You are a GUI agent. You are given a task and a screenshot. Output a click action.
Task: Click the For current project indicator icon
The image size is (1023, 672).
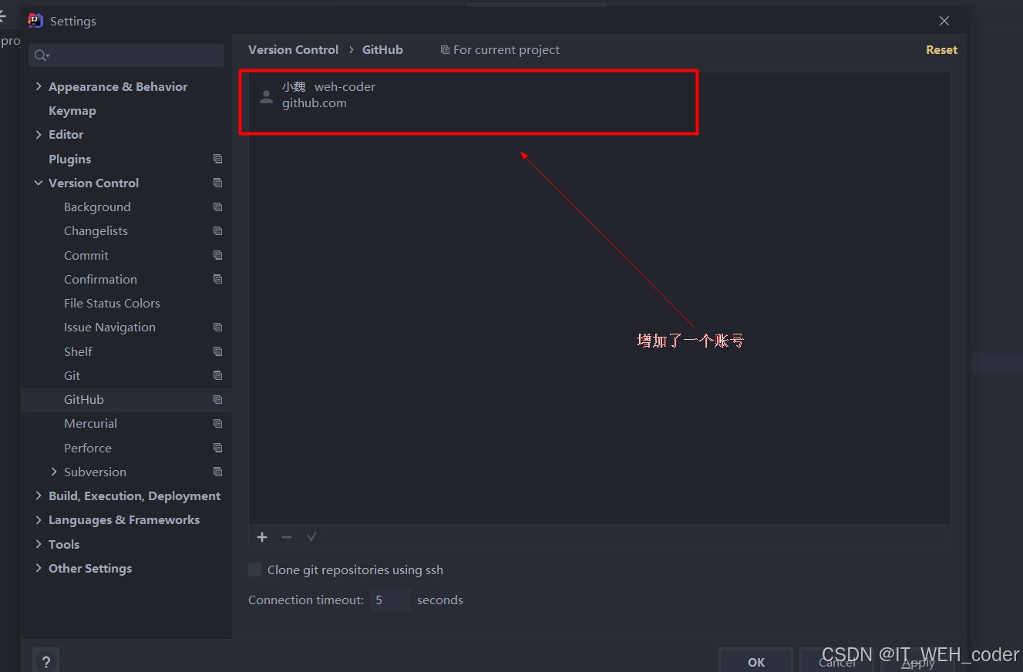coord(445,50)
